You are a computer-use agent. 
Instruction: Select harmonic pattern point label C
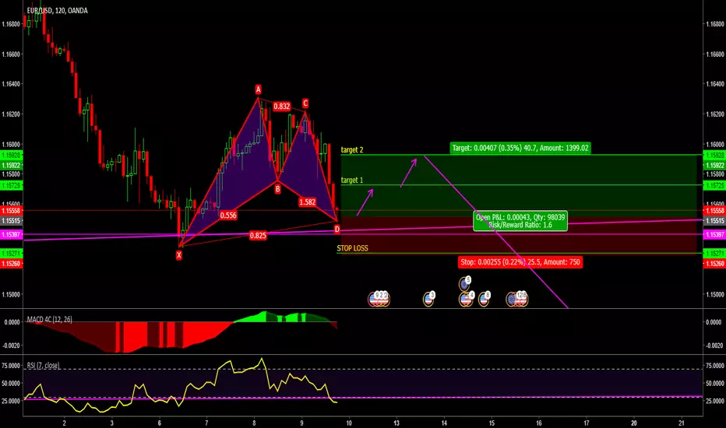click(x=305, y=103)
